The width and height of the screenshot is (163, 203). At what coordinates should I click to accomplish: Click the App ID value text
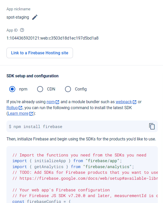(x=52, y=38)
